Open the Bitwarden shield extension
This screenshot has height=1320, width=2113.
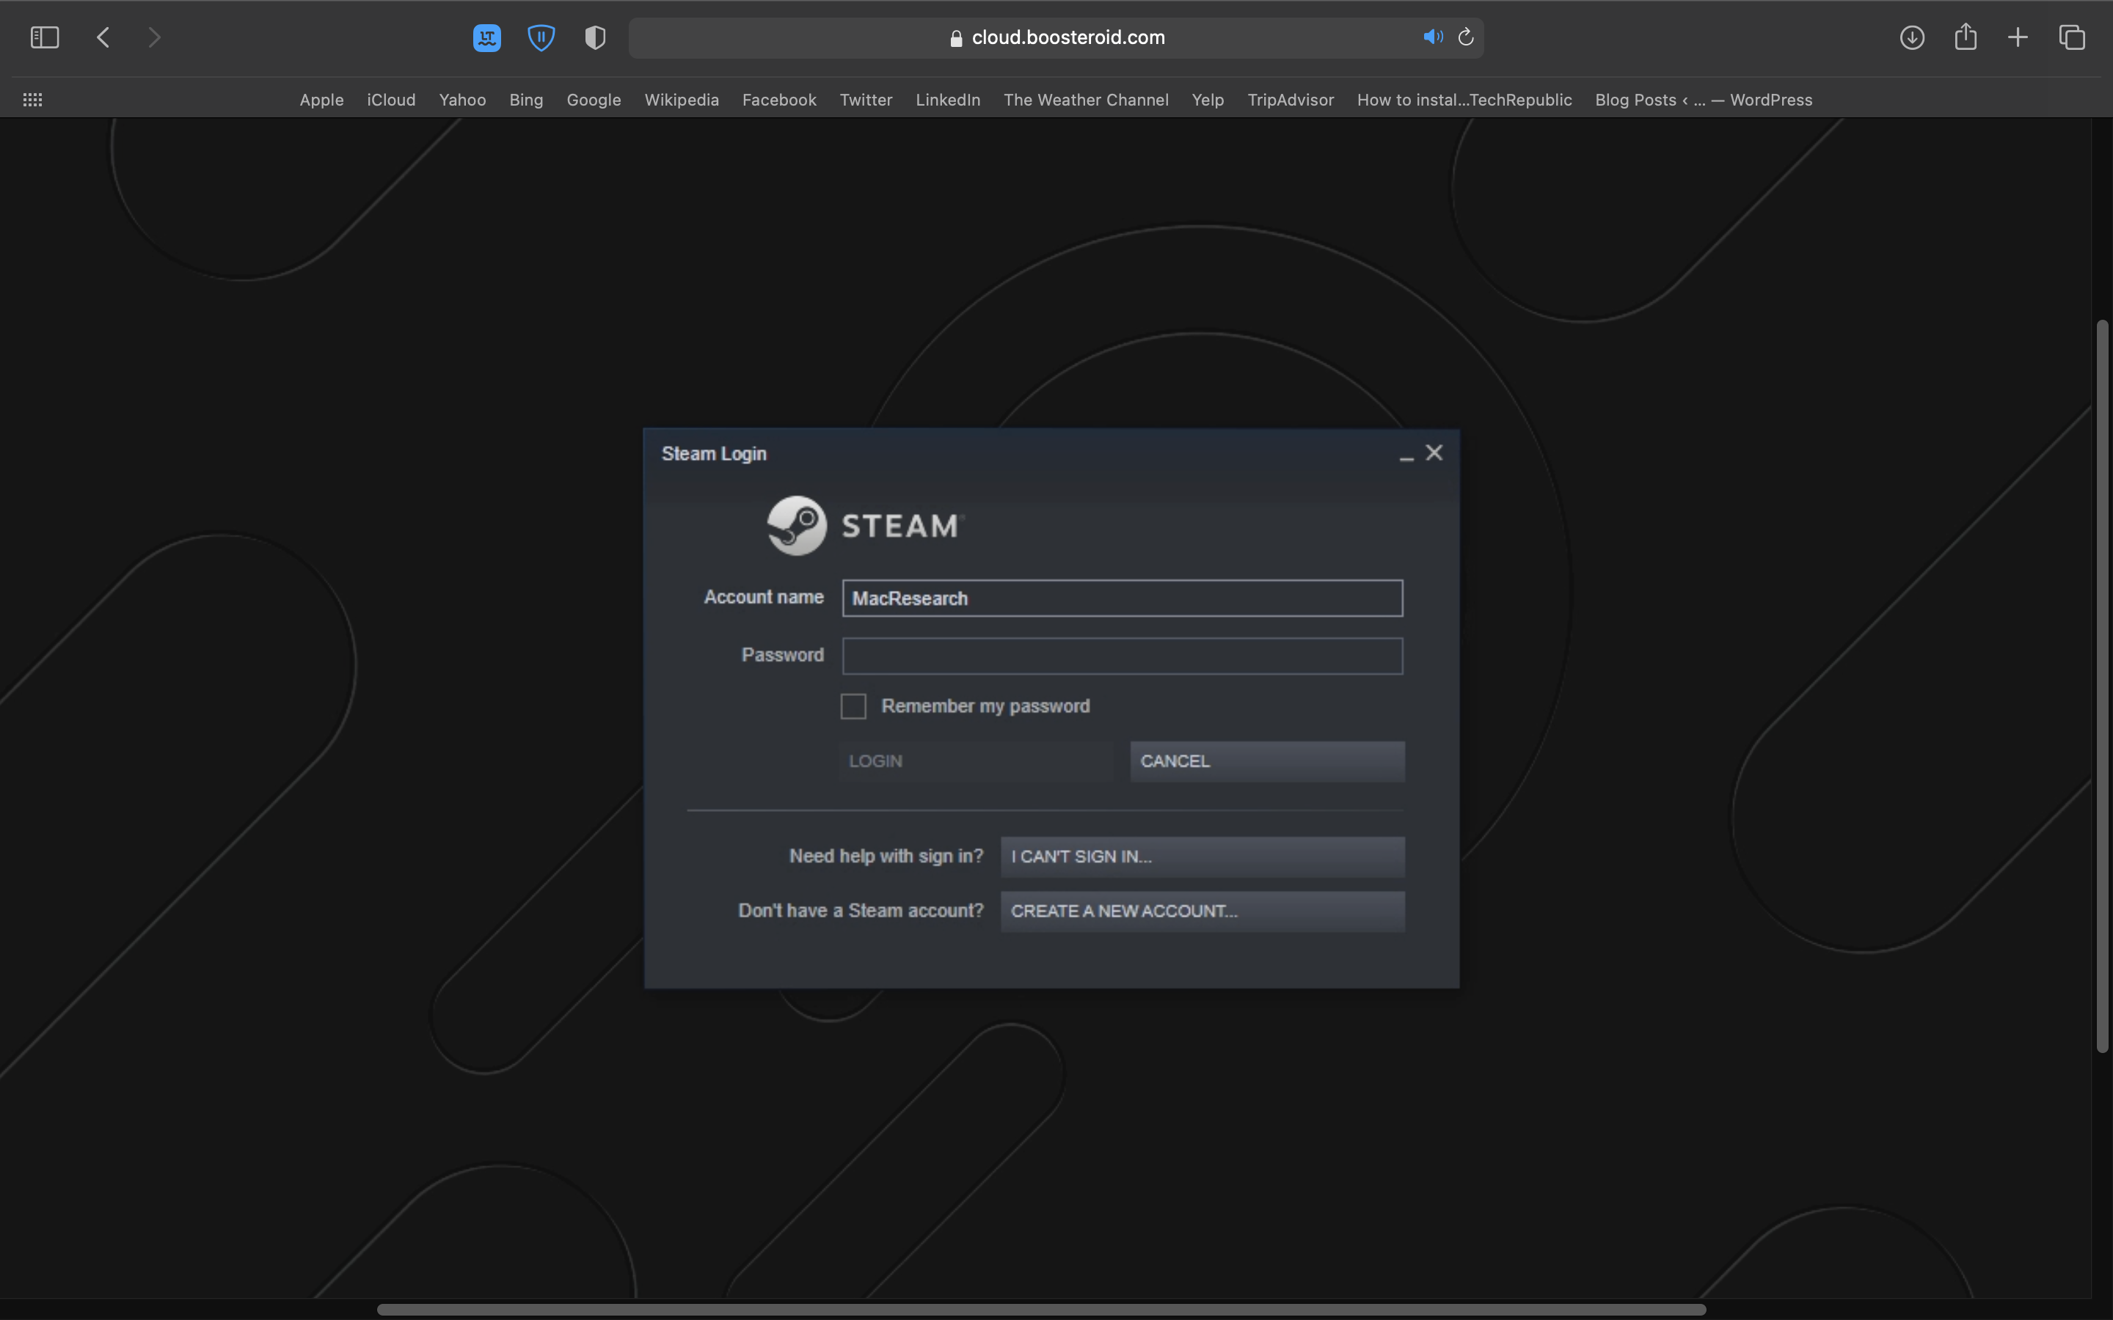click(541, 37)
